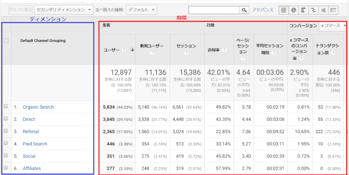Open the Referral channel link
349x175 pixels.
31,131
